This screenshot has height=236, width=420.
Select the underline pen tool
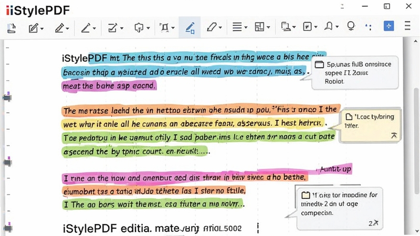point(86,28)
